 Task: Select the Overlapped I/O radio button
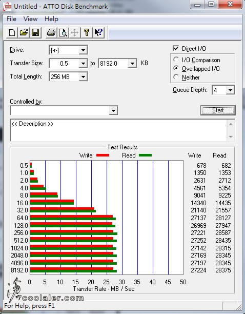click(x=176, y=68)
